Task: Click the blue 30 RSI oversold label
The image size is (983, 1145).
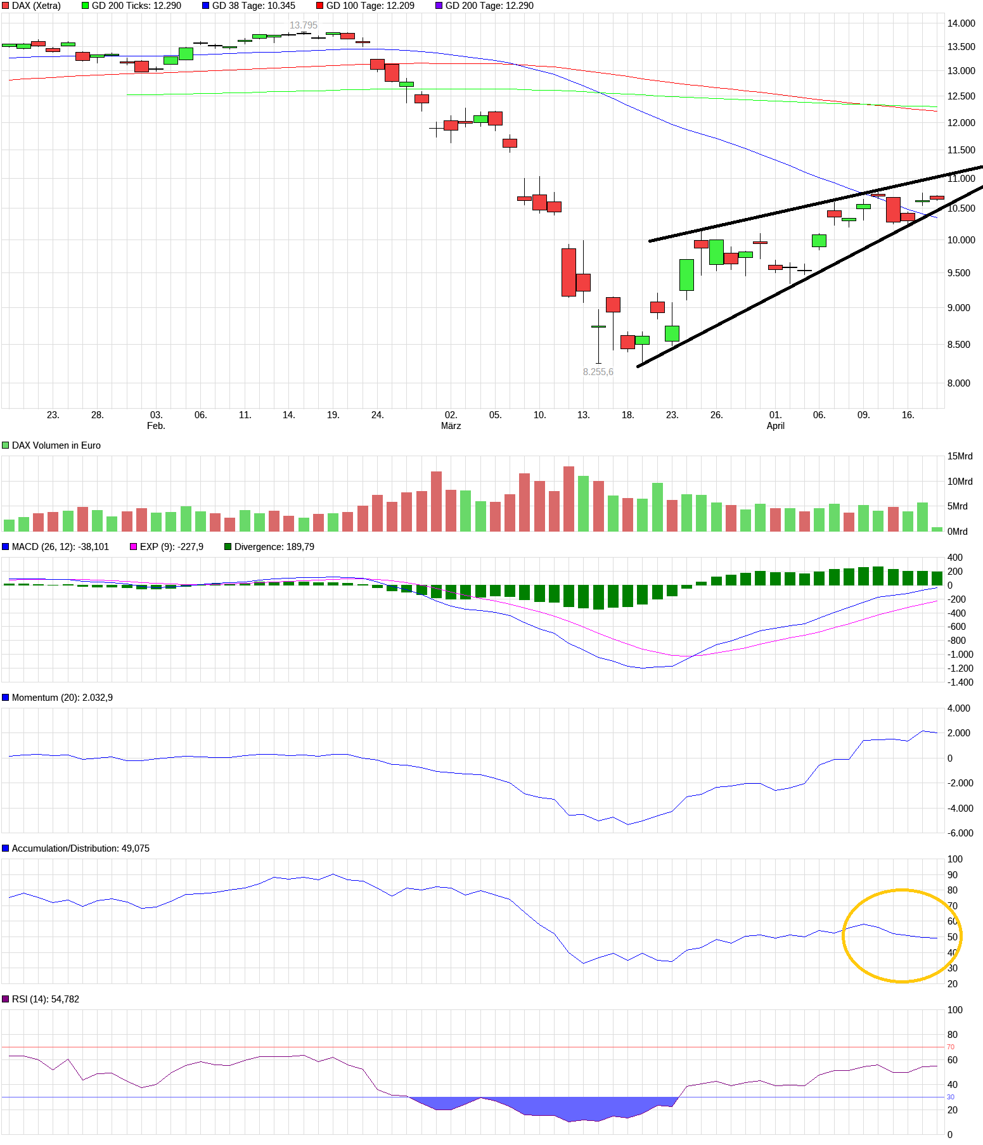Action: click(x=951, y=1097)
